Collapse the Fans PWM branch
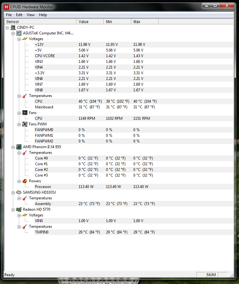The height and width of the screenshot is (284, 239). coord(19,124)
